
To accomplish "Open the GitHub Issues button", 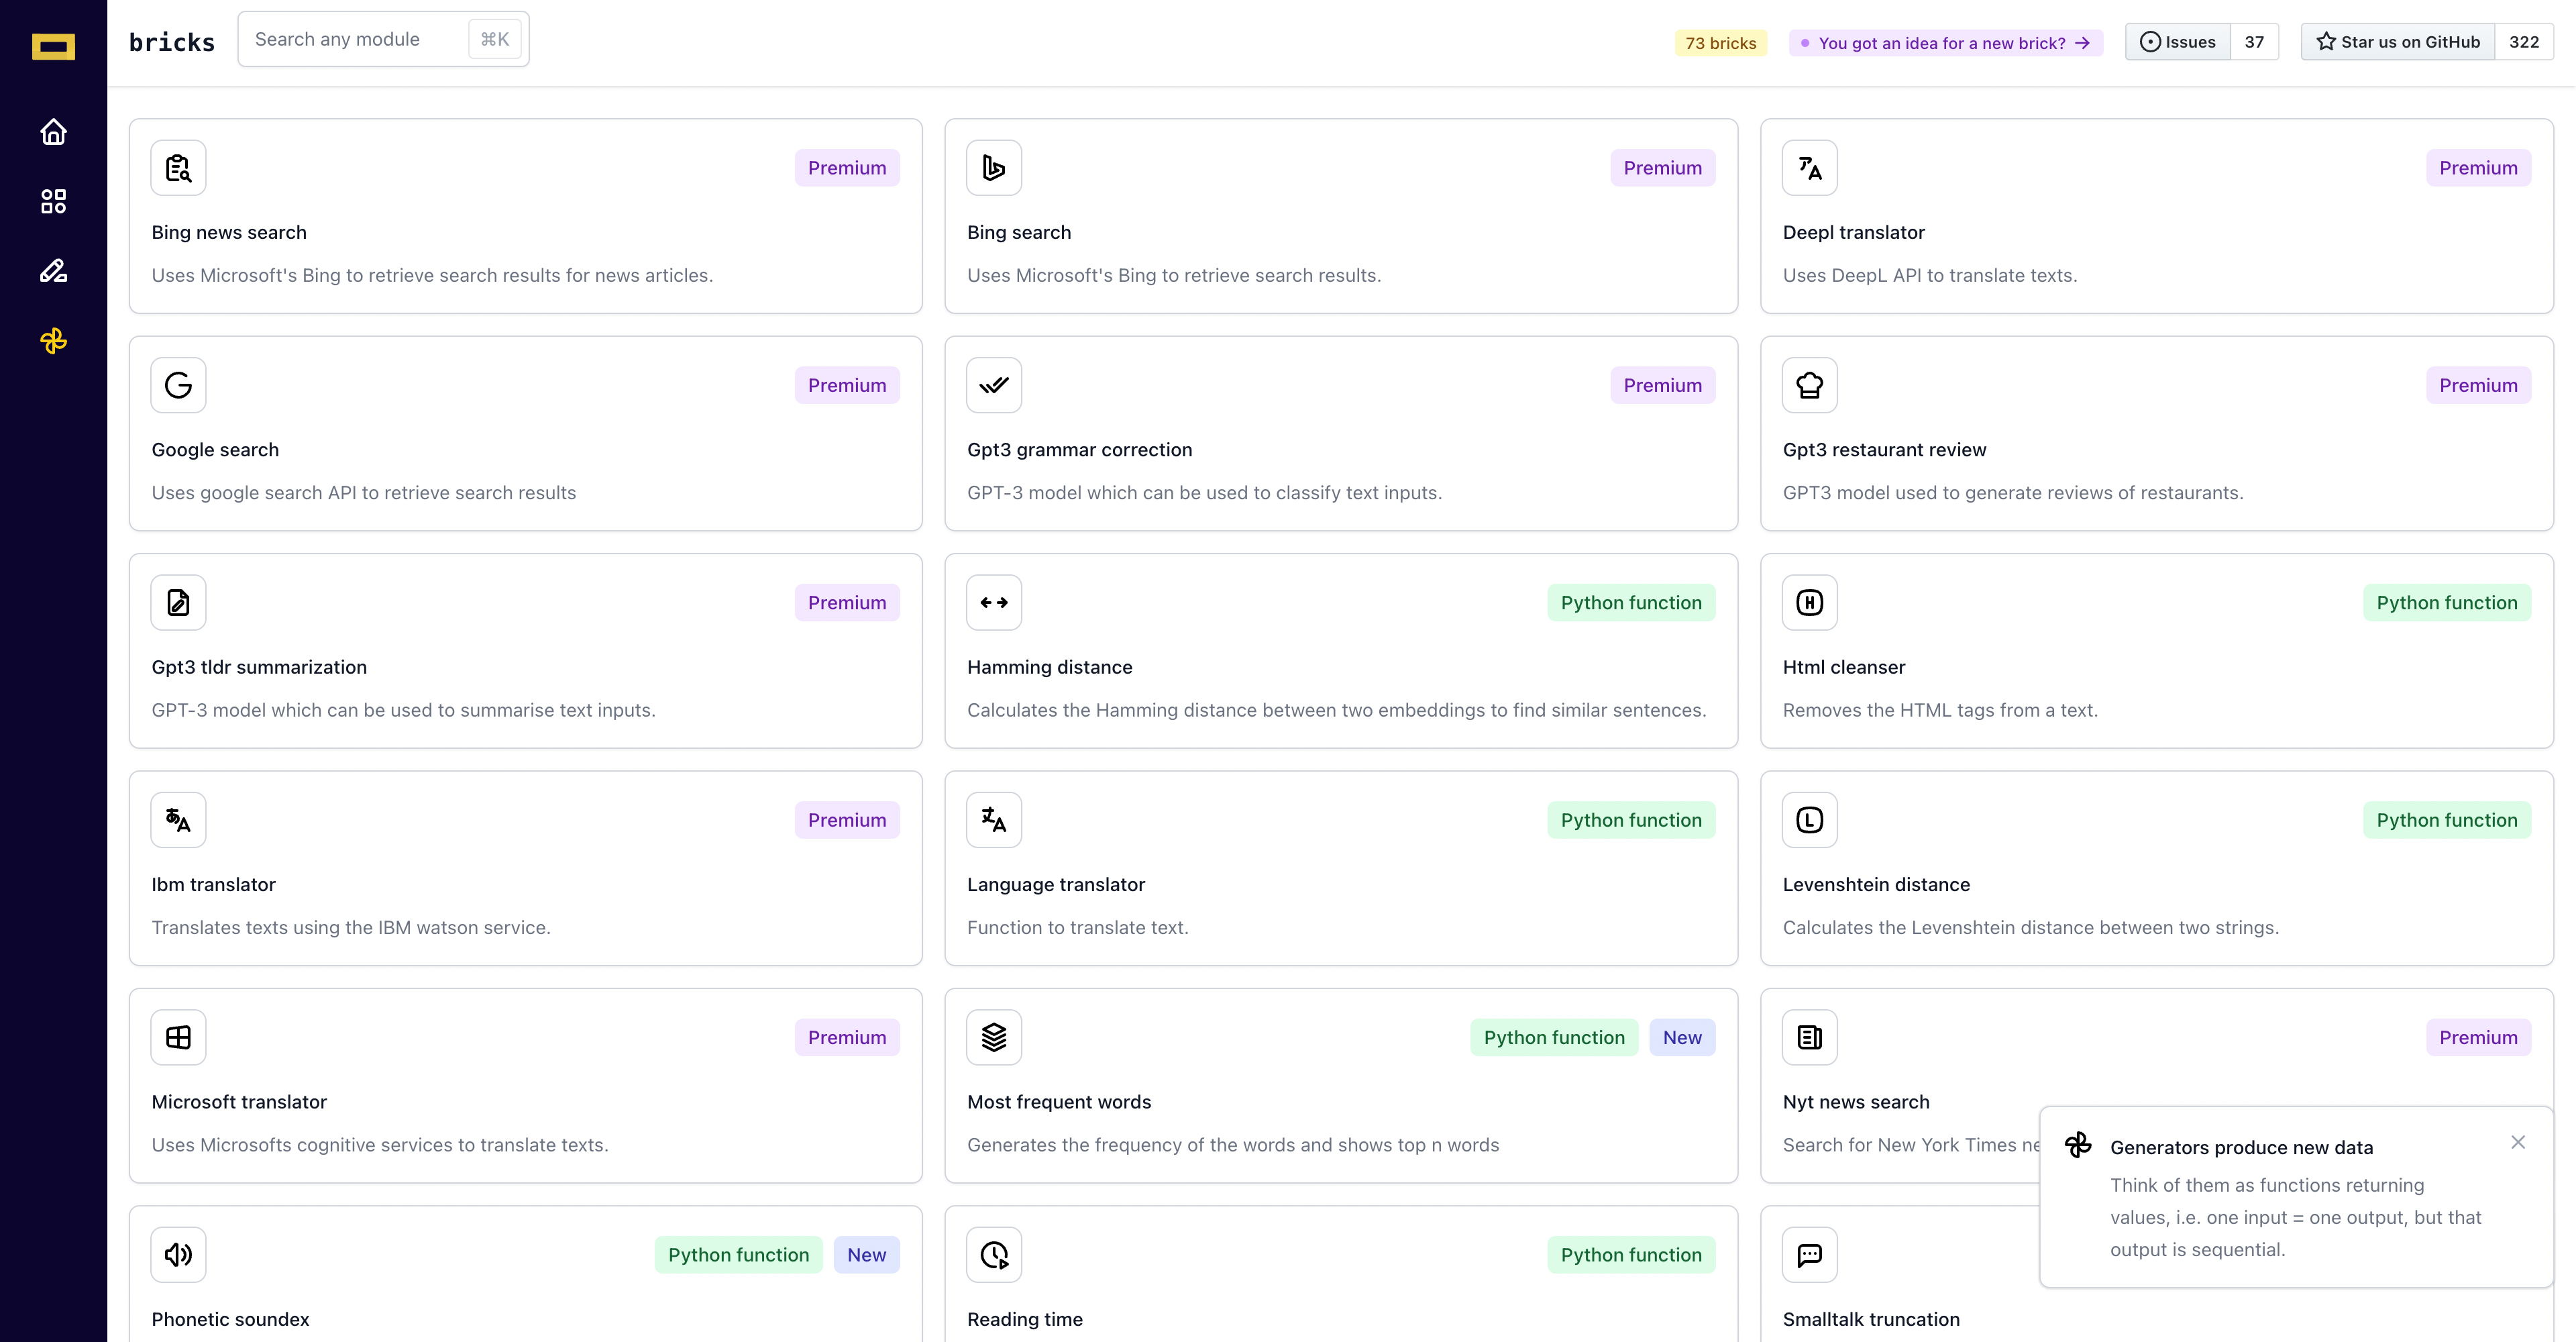I will [2178, 42].
